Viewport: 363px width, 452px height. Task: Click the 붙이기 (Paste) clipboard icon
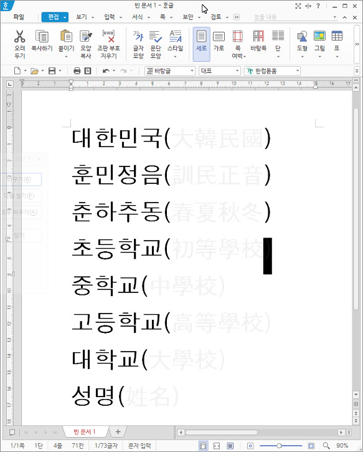(x=66, y=36)
